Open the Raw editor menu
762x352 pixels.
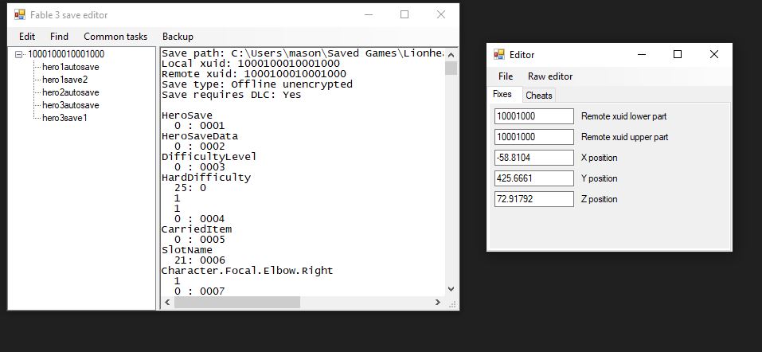pyautogui.click(x=550, y=76)
